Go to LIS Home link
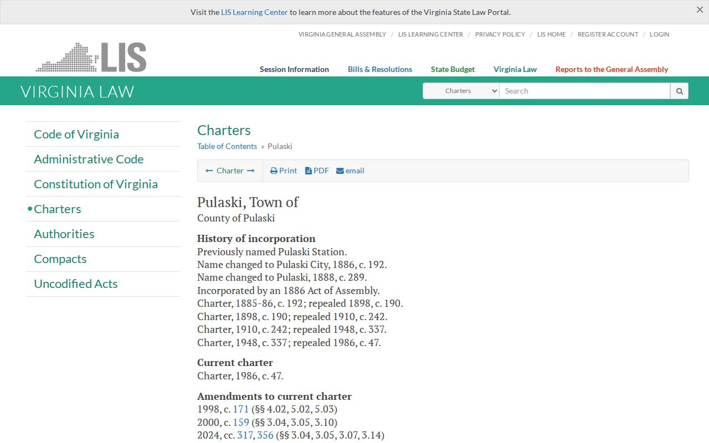 pyautogui.click(x=551, y=34)
